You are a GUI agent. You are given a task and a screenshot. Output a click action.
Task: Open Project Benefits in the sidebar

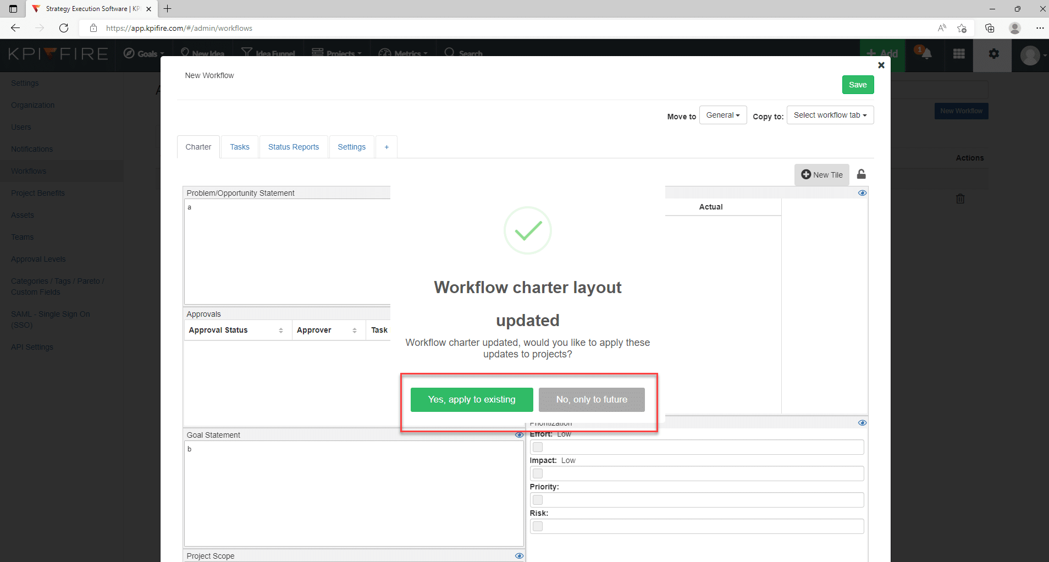tap(38, 193)
